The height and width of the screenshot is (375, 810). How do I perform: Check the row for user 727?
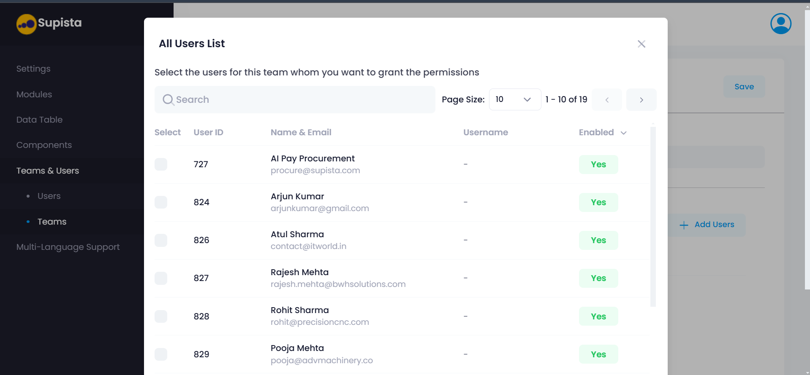[160, 164]
